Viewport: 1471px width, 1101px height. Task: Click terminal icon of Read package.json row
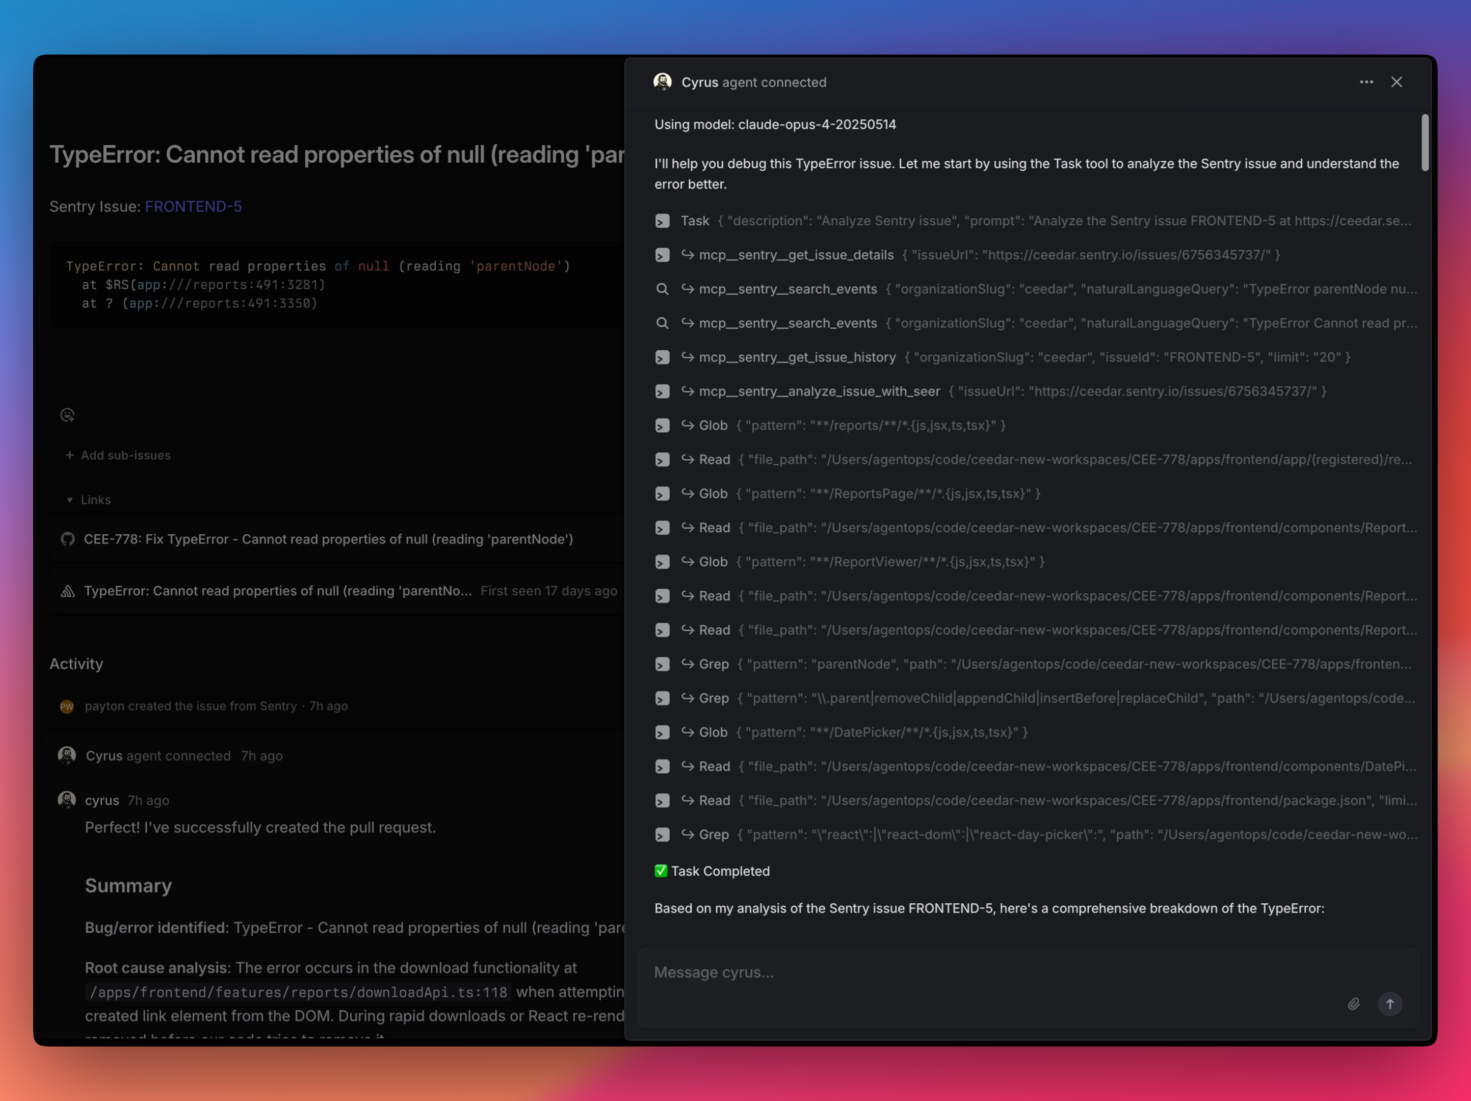tap(662, 801)
